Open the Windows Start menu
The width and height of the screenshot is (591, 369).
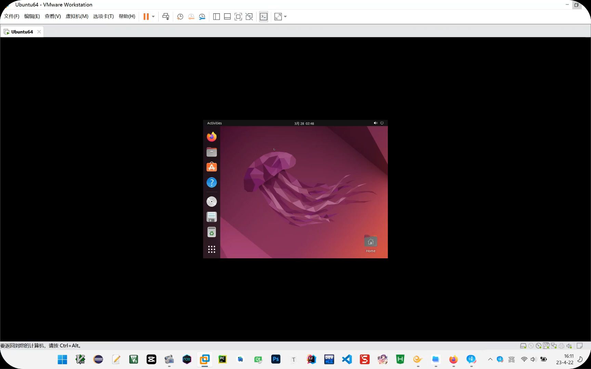pos(62,359)
